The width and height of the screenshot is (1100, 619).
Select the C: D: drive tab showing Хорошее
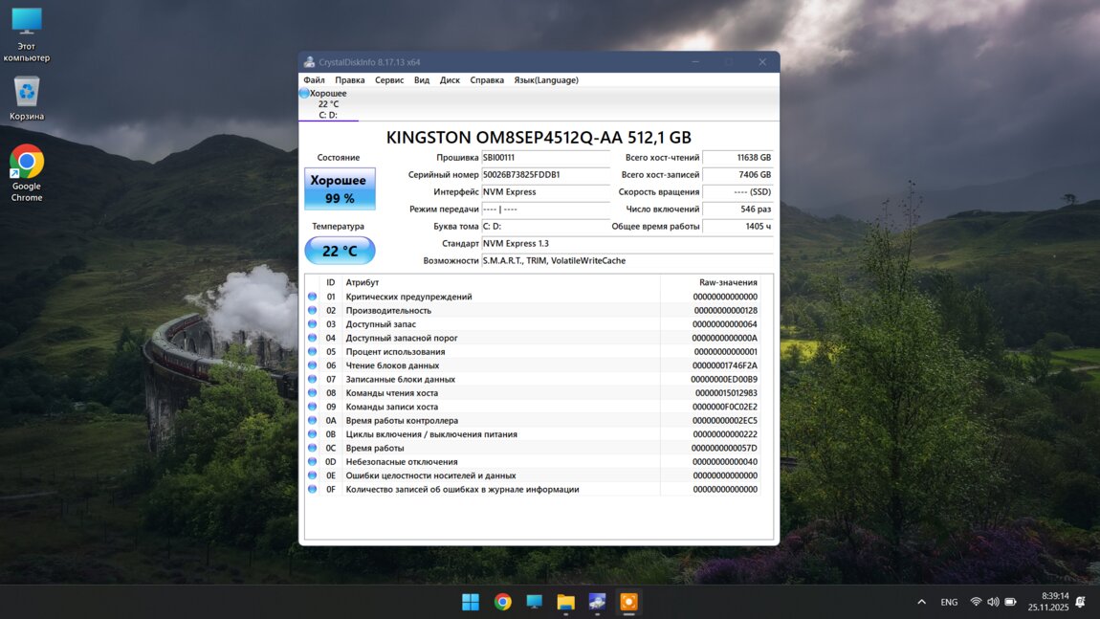(328, 104)
